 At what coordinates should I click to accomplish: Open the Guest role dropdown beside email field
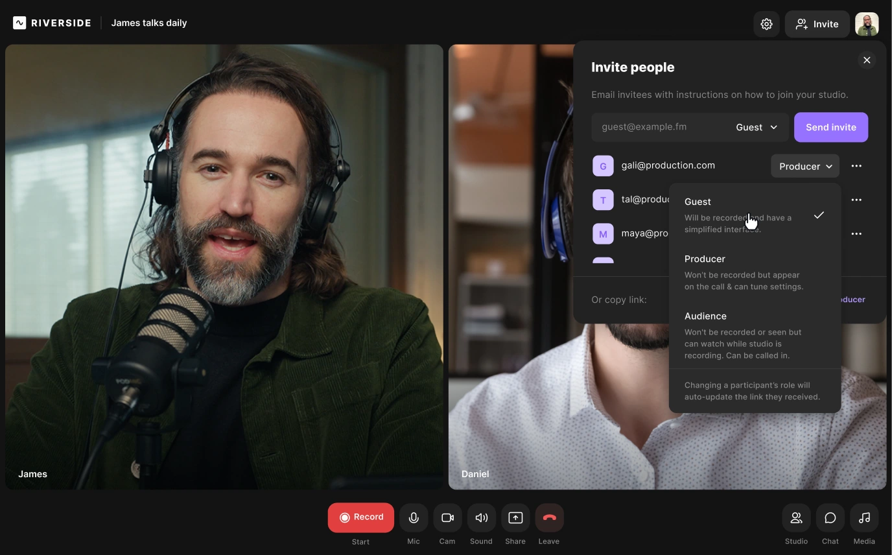pyautogui.click(x=757, y=127)
